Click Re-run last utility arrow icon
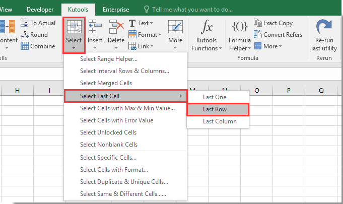 (x=324, y=27)
